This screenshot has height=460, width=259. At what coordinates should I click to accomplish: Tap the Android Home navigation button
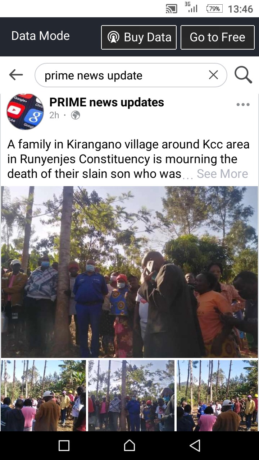tap(129, 446)
